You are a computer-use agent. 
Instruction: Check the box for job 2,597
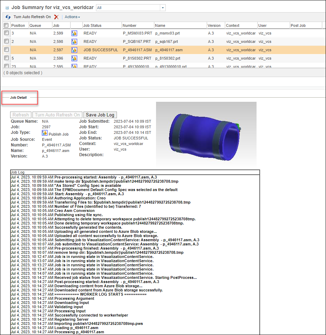click(x=7, y=50)
